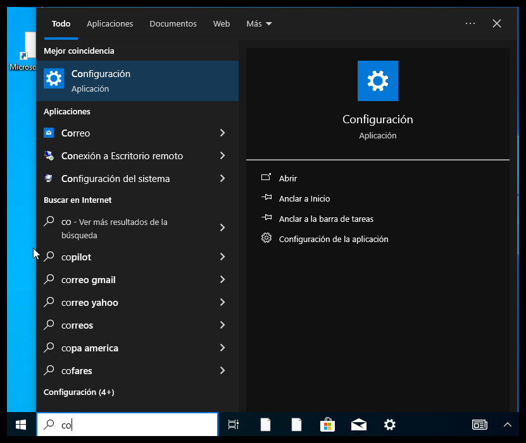Viewport: 526px width, 443px height.
Task: Expand correos suggestion arrow
Action: pyautogui.click(x=222, y=325)
